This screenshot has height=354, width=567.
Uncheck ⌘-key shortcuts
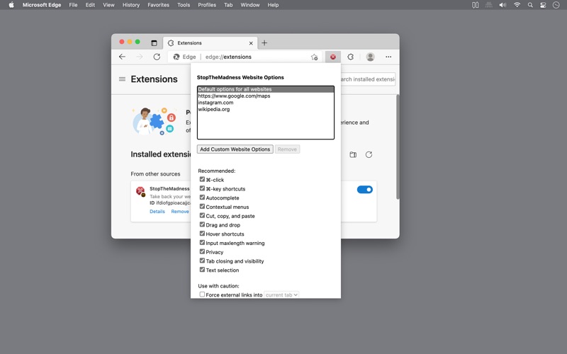pyautogui.click(x=202, y=188)
